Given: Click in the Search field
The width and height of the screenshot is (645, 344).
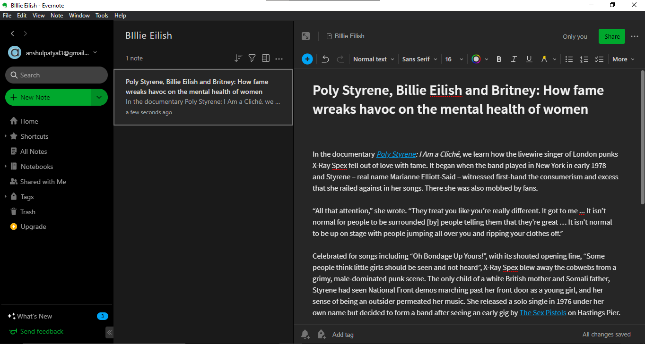Looking at the screenshot, I should click(56, 75).
